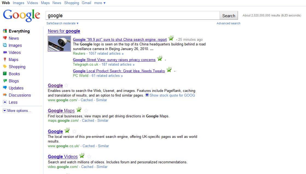The image size is (306, 174).
Task: Filter results by Discussions label
Action: 20,95
